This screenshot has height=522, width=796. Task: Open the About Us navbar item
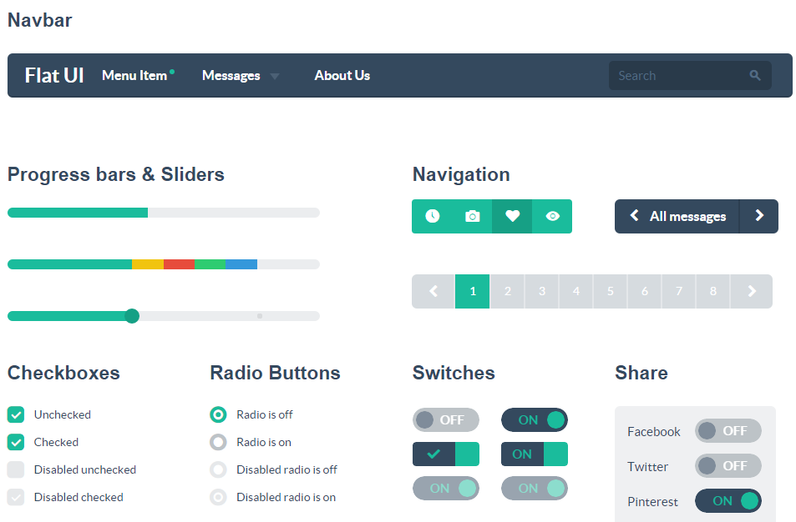click(x=342, y=76)
